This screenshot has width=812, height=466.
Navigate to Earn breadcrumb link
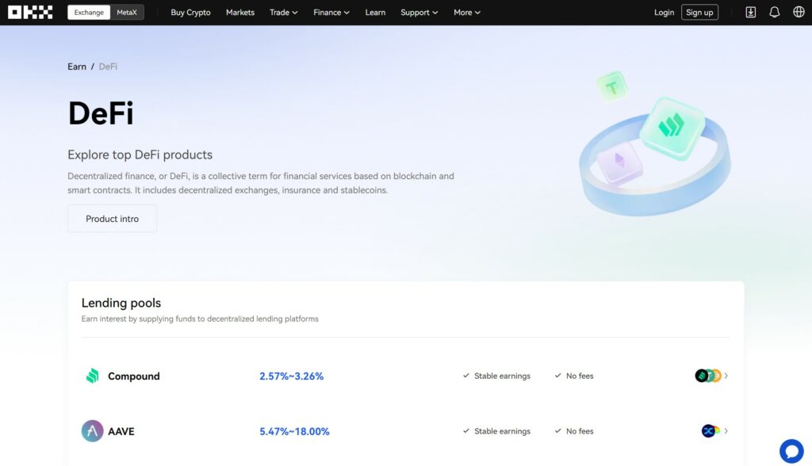[x=77, y=67]
